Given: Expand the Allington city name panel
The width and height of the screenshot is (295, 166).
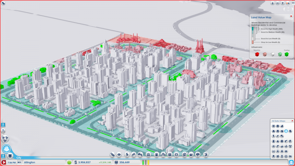Looking at the screenshot, I should [x=41, y=162].
